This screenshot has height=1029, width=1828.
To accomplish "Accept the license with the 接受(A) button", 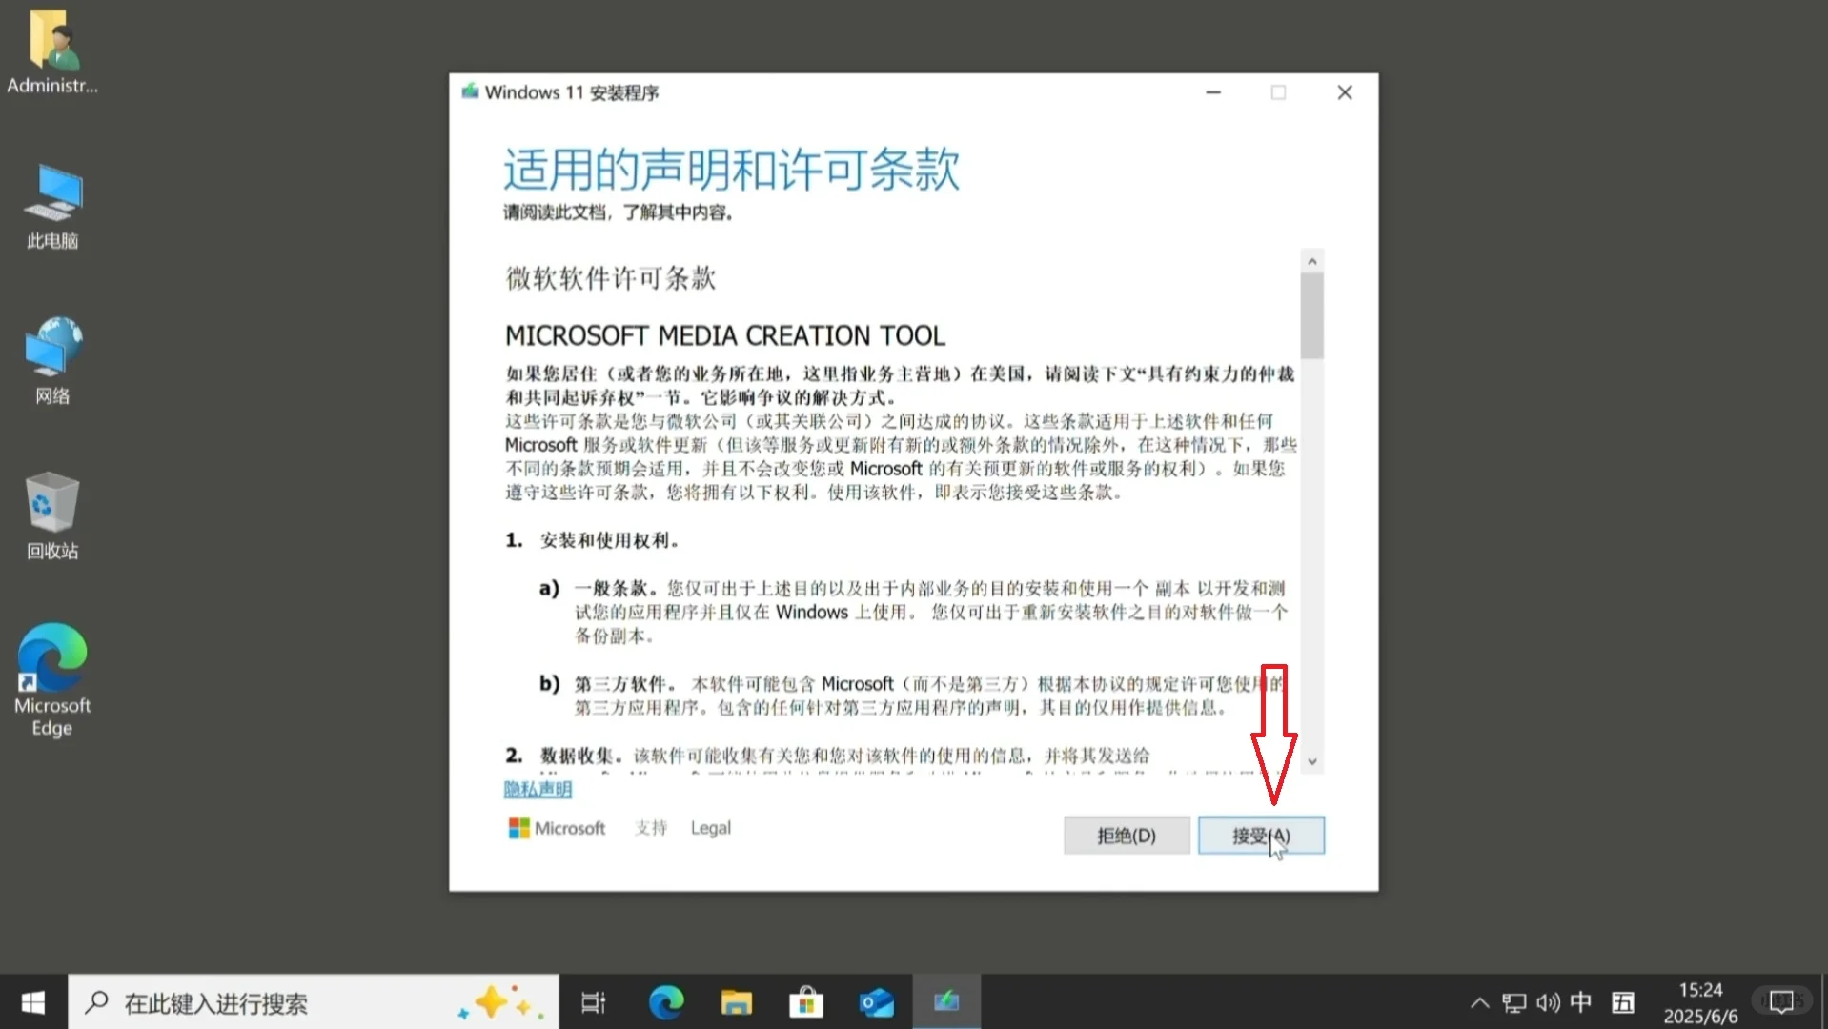I will click(x=1260, y=835).
